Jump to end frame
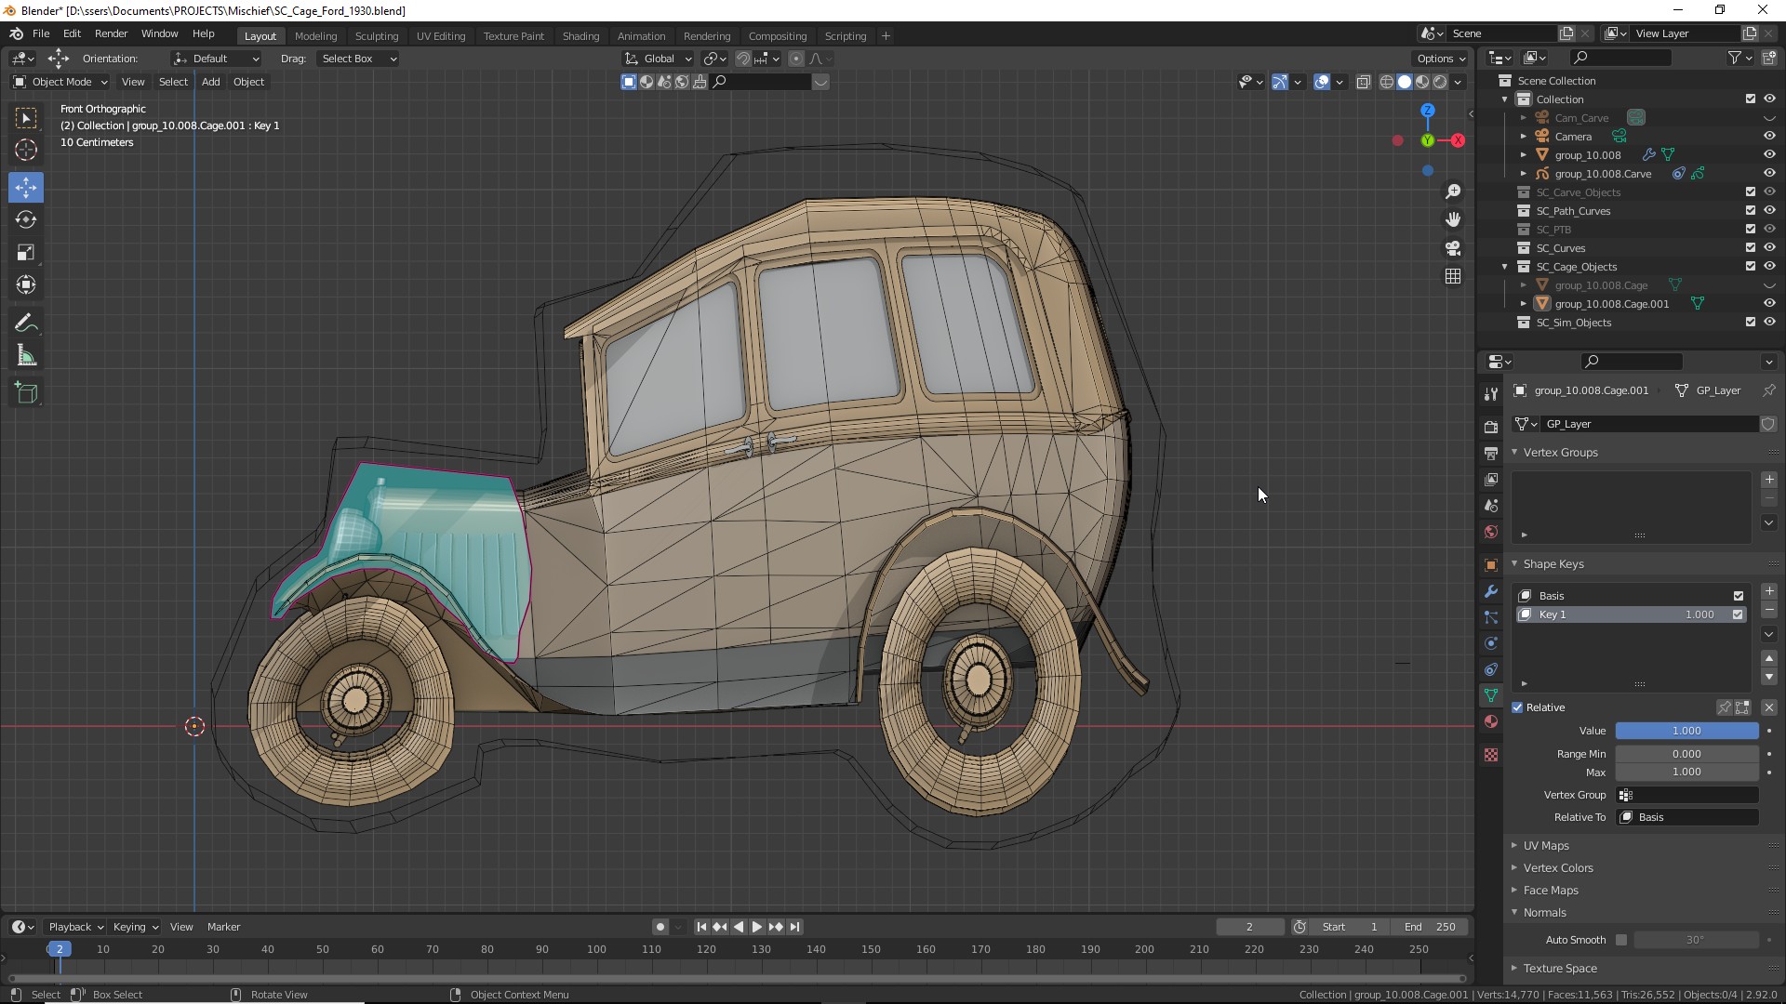This screenshot has height=1004, width=1786. (794, 927)
